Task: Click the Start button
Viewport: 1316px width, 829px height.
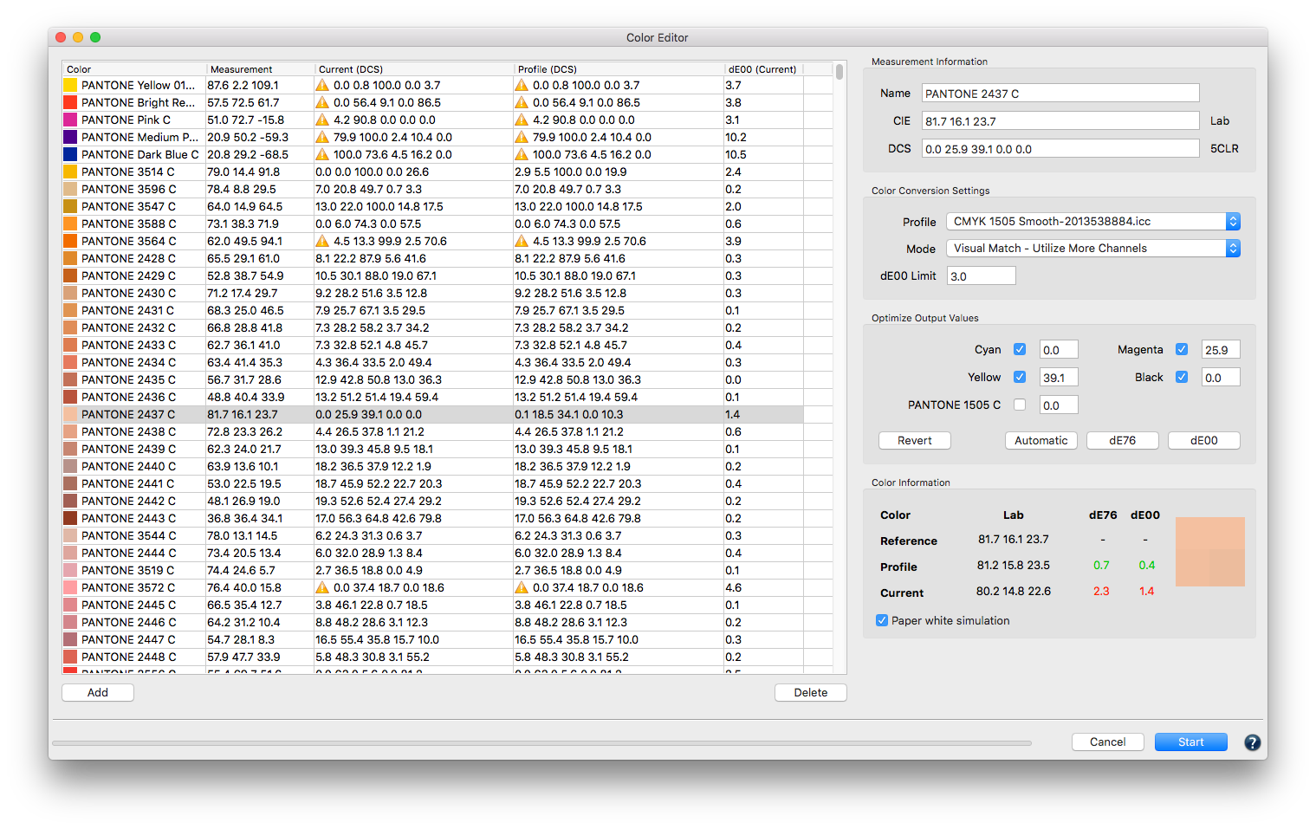Action: 1191,742
